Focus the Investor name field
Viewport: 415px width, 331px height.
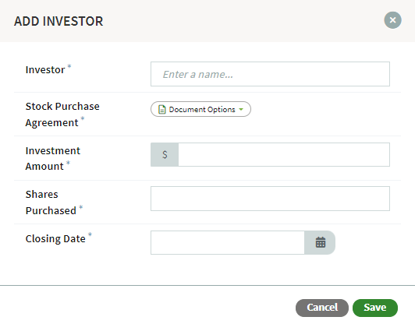[270, 74]
